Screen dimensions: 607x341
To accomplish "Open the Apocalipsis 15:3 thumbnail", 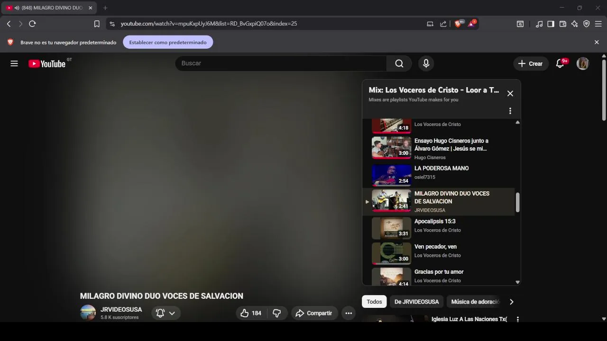I will tap(391, 228).
